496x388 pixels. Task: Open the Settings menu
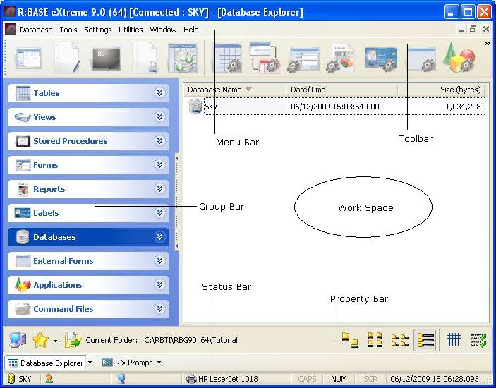click(98, 30)
